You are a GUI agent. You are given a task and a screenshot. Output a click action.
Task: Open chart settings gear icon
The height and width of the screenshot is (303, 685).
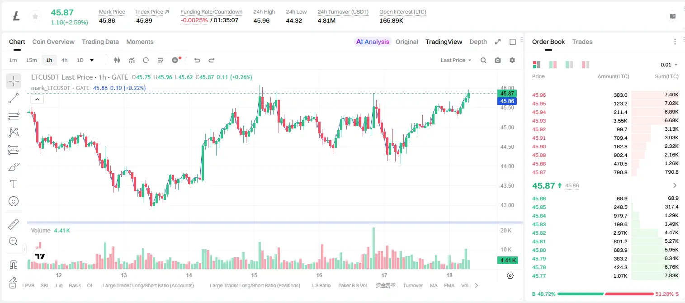click(x=512, y=60)
